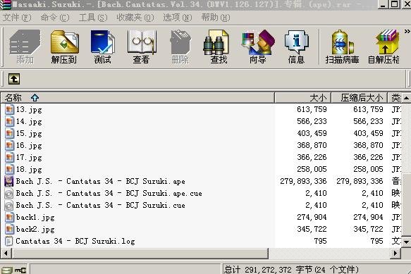The height and width of the screenshot is (274, 411).
Task: Click the Extract To (解压到) icon
Action: (x=63, y=46)
